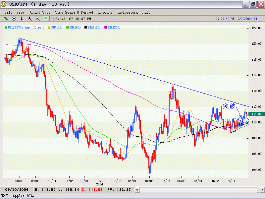Click the C: 111.08 close value
The height and width of the screenshot is (199, 265).
92,190
